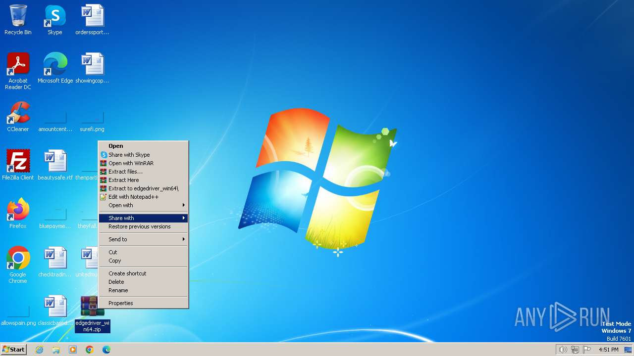634x356 pixels.
Task: Launch Chrome from the taskbar
Action: 90,350
